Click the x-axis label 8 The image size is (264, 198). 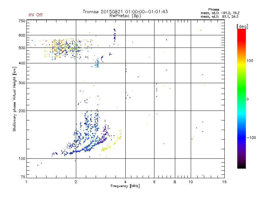175,182
